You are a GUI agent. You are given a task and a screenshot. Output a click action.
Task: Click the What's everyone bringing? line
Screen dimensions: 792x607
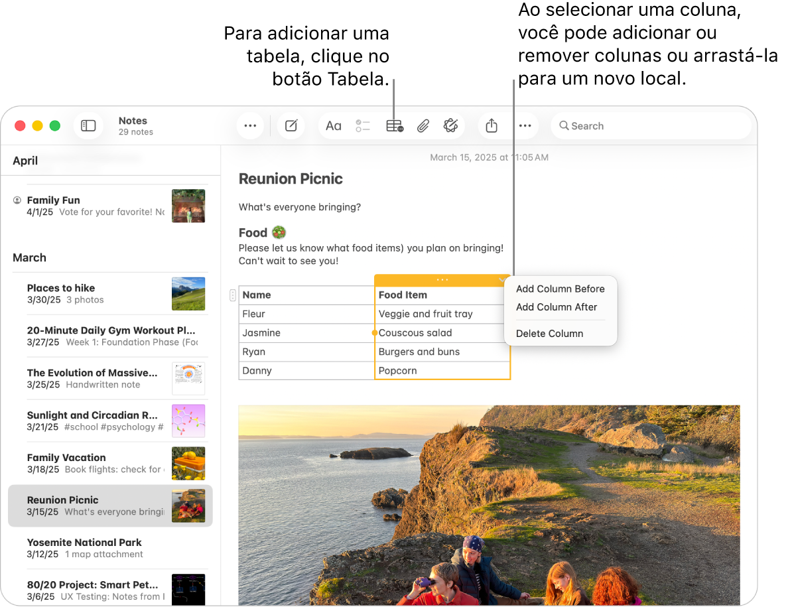[x=300, y=207]
